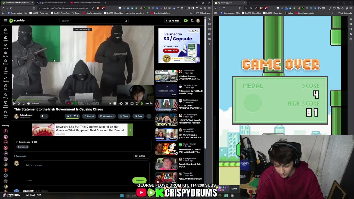This screenshot has height=199, width=354.
Task: Mute the video volume
Action: pyautogui.click(x=28, y=103)
